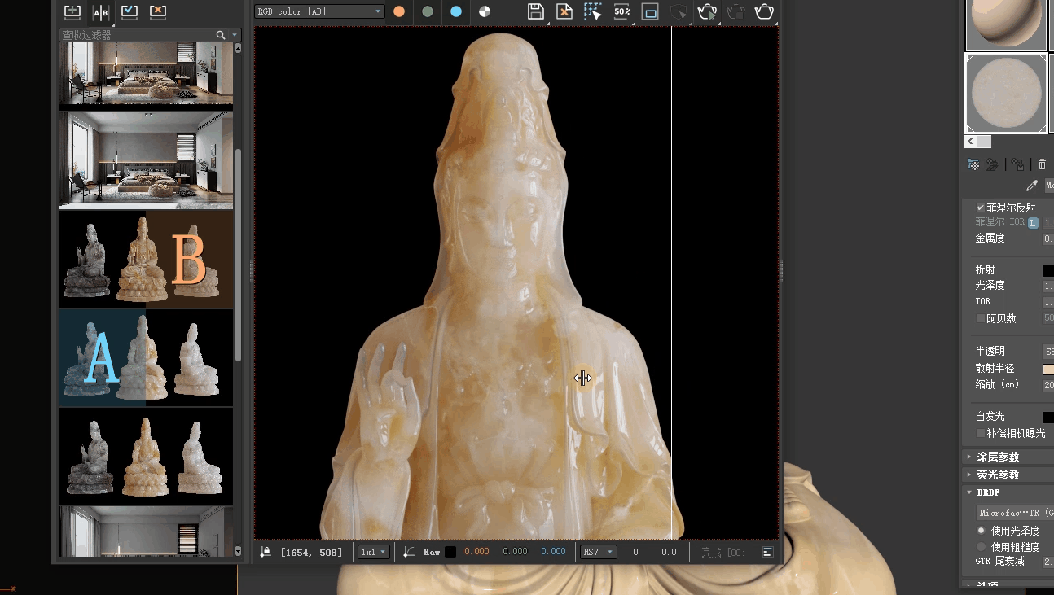1054x595 pixels.
Task: Toggle the 菲涅尔反射 checkbox
Action: 981,208
